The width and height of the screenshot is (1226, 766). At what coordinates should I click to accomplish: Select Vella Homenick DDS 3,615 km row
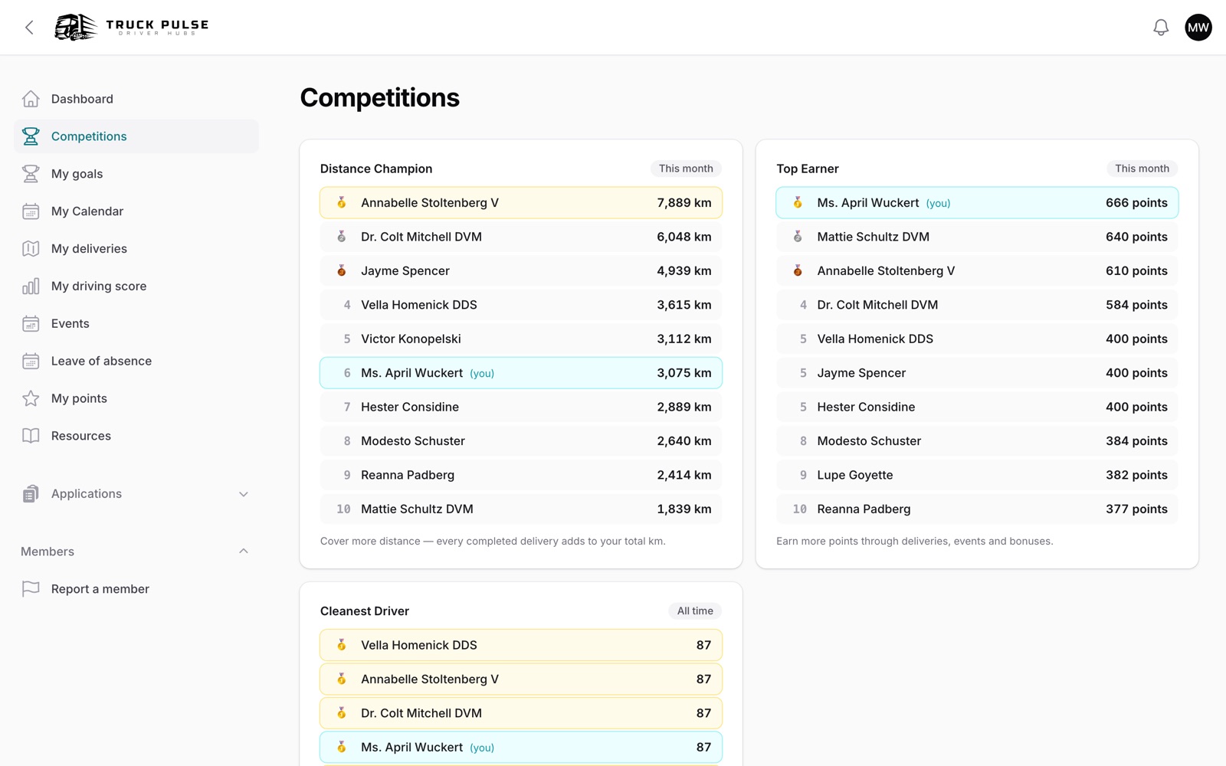click(x=521, y=305)
